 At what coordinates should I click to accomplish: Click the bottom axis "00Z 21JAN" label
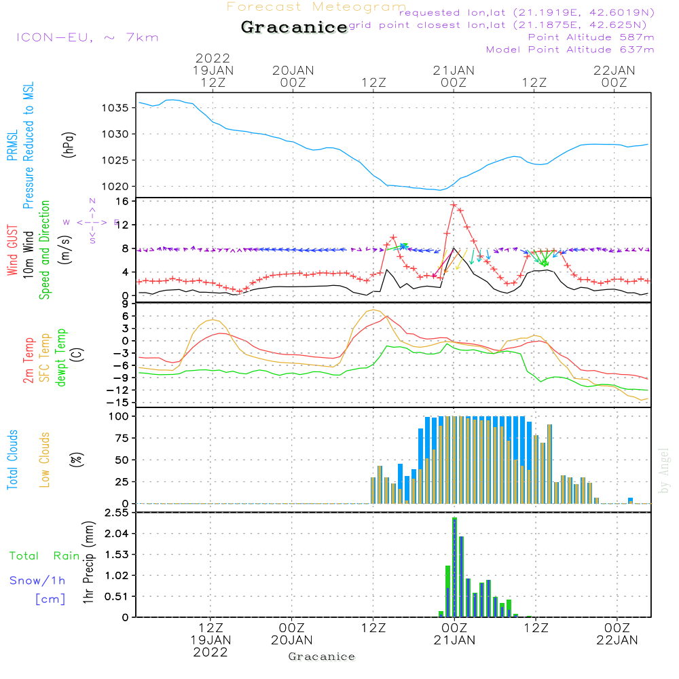click(454, 634)
